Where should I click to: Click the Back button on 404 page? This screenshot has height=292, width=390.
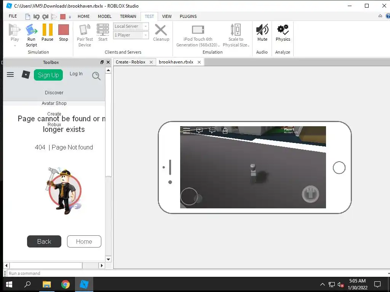[44, 241]
